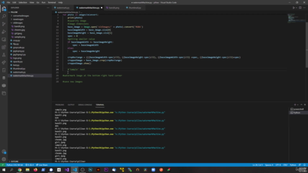Open the launch profile dropdown beside new terminal

point(297,105)
